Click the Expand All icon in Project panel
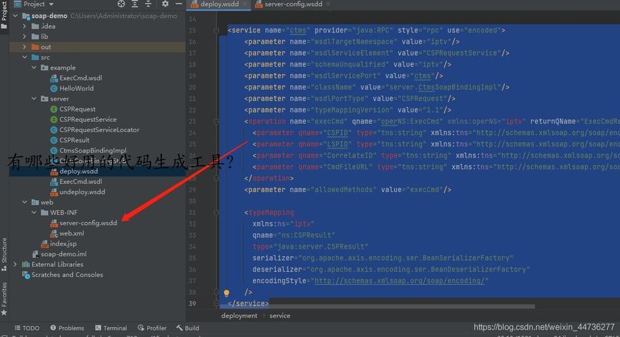 pyautogui.click(x=136, y=4)
